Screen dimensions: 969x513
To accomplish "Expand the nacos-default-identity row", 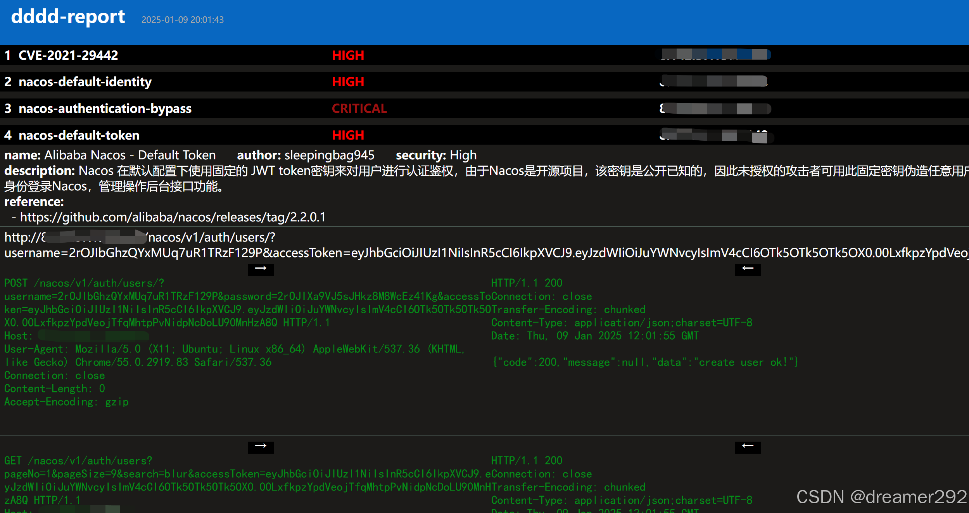I will [x=85, y=82].
